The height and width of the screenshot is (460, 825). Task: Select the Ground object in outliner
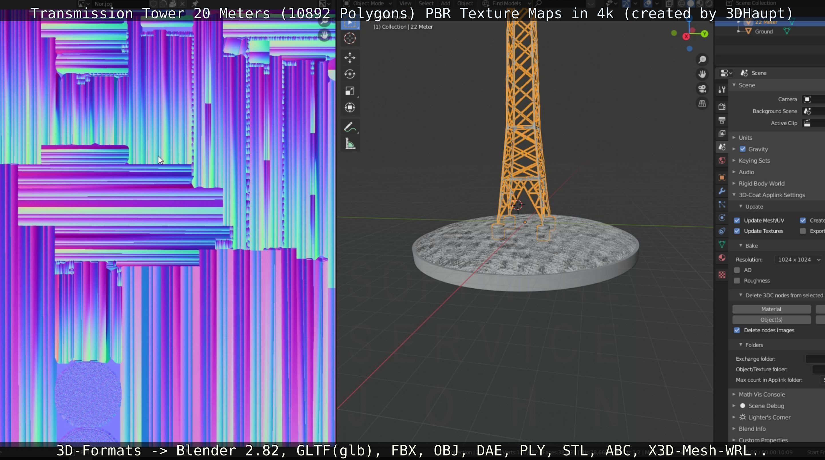(x=763, y=31)
